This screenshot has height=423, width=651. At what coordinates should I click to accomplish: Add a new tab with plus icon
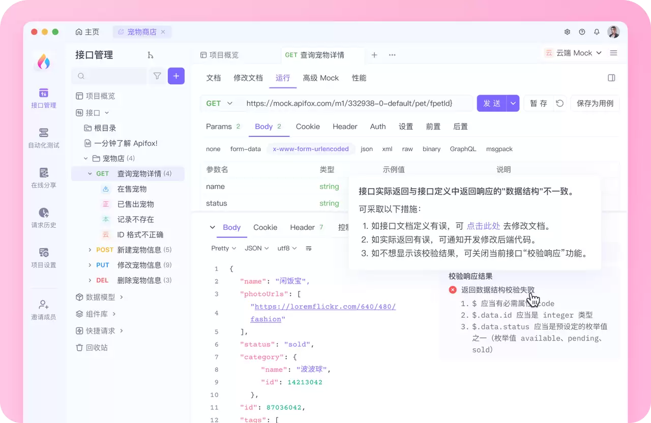374,55
